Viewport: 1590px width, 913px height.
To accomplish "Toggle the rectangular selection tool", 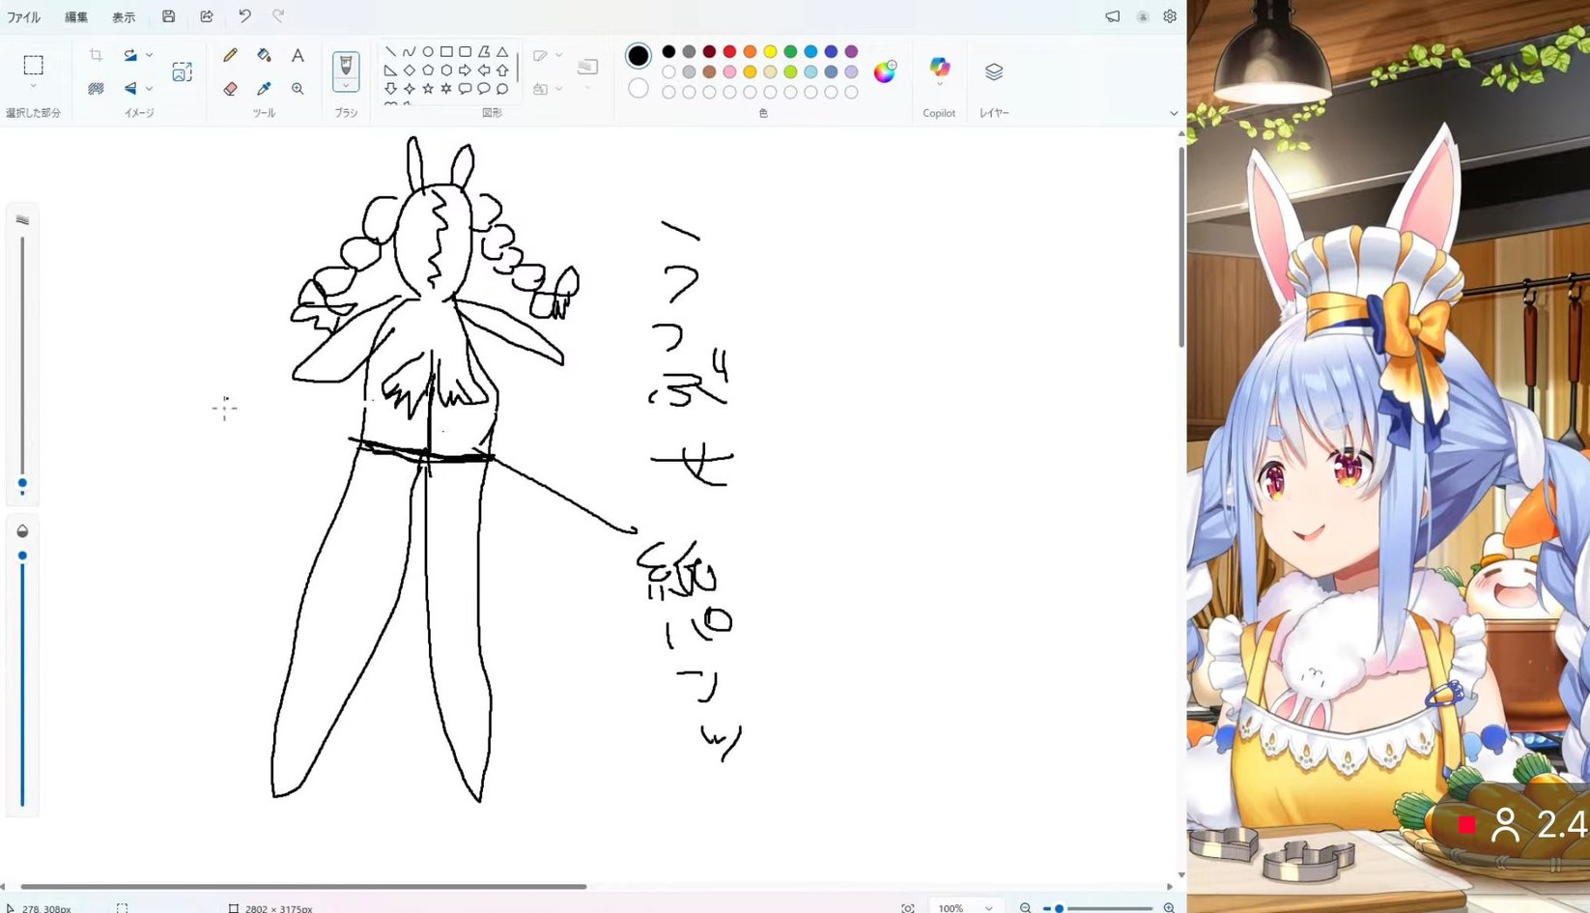I will [34, 65].
